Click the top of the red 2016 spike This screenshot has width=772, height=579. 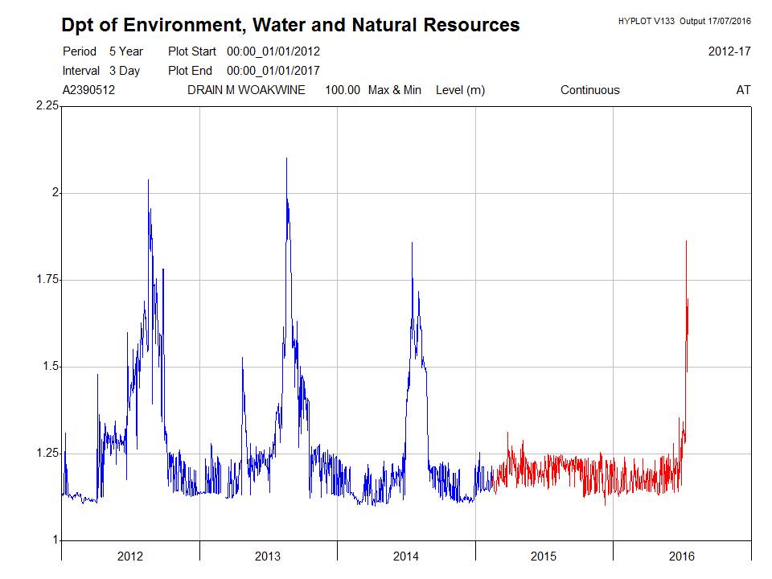coord(686,242)
